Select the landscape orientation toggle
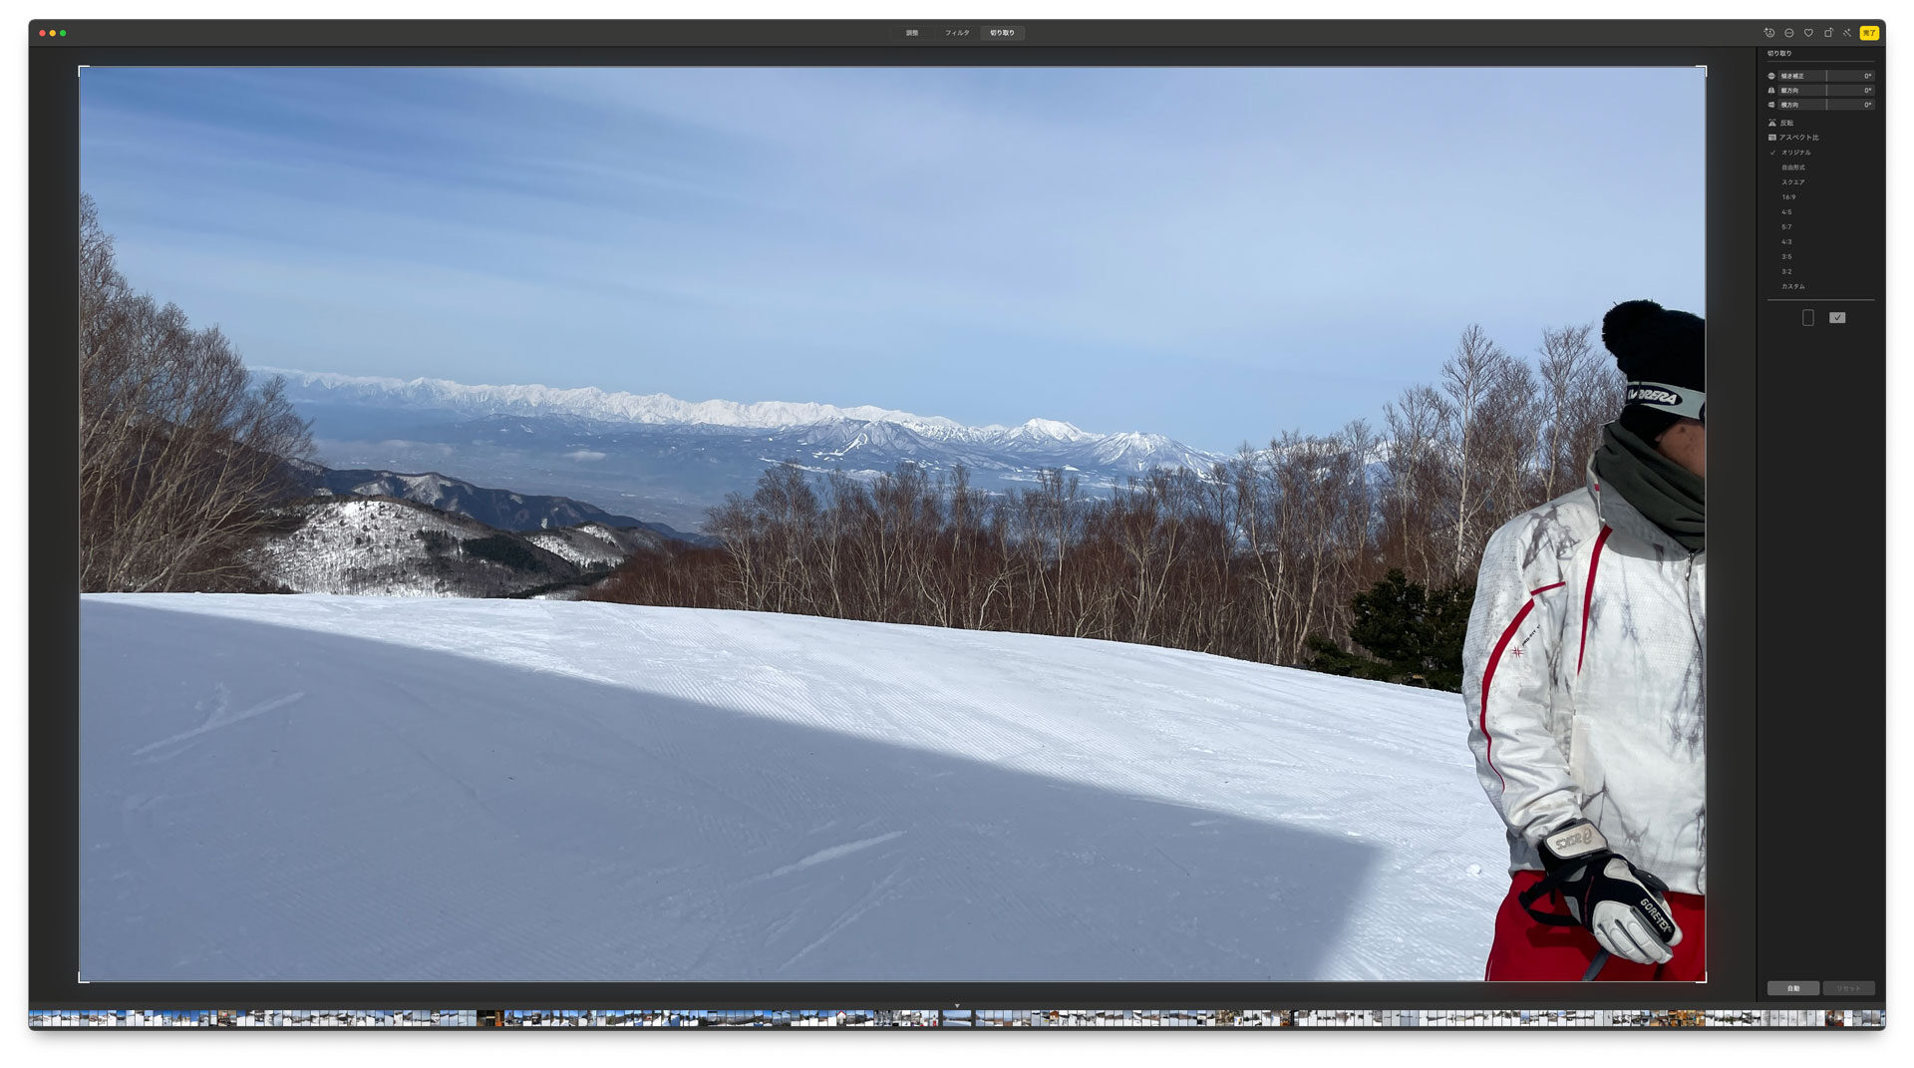The image size is (1914, 1068). tap(1837, 318)
